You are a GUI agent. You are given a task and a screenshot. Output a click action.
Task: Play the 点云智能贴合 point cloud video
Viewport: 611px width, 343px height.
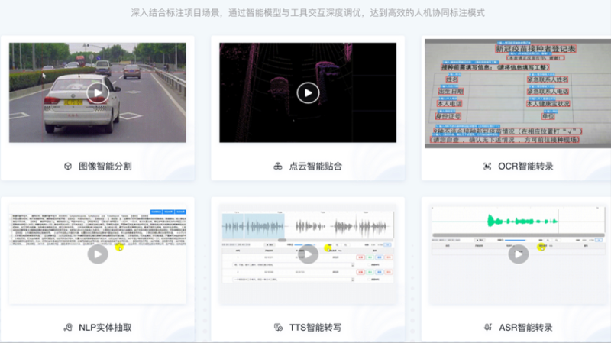pyautogui.click(x=308, y=92)
